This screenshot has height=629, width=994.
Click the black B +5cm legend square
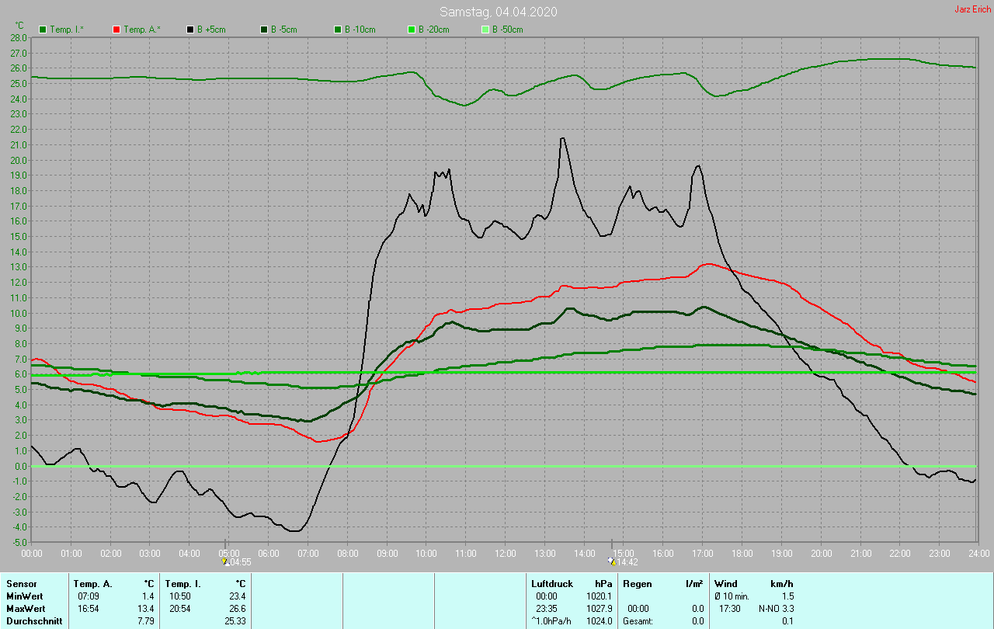click(190, 30)
